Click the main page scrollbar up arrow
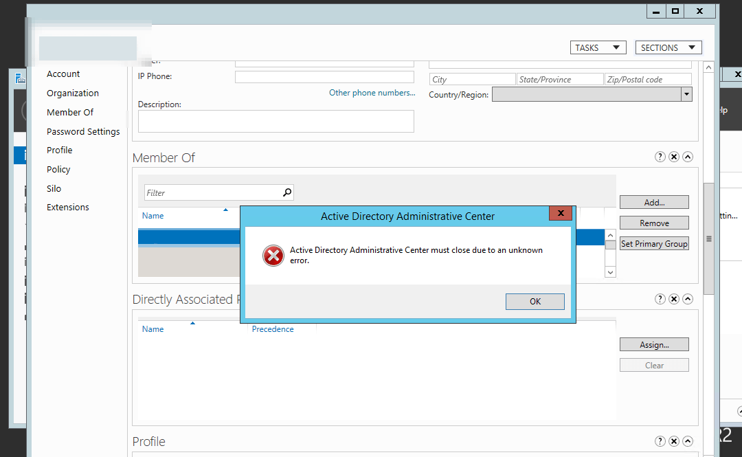742x457 pixels. click(708, 68)
